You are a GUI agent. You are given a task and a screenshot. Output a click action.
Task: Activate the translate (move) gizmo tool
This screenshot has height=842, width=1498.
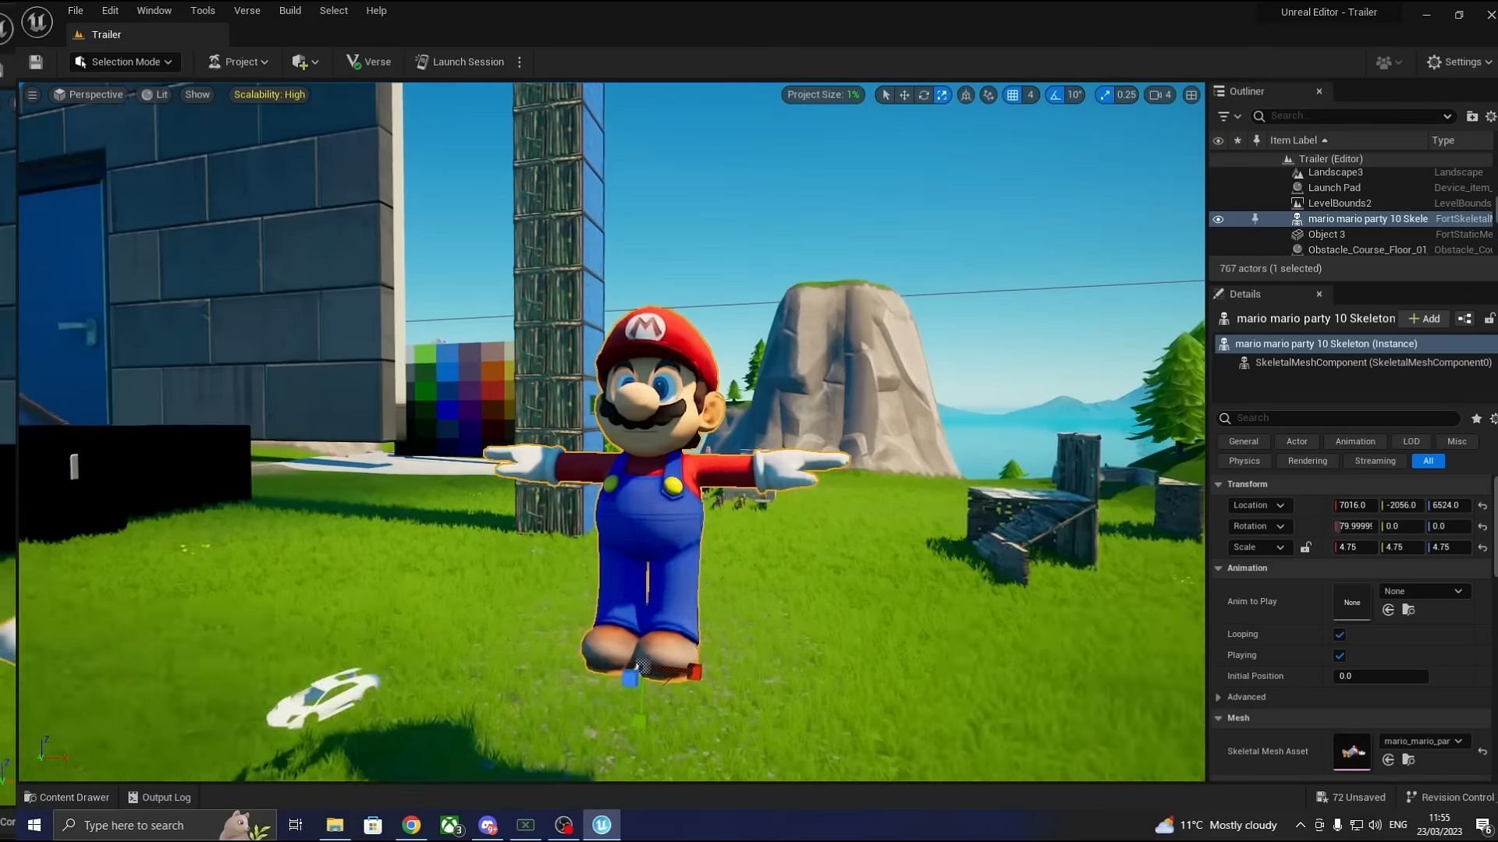904,95
